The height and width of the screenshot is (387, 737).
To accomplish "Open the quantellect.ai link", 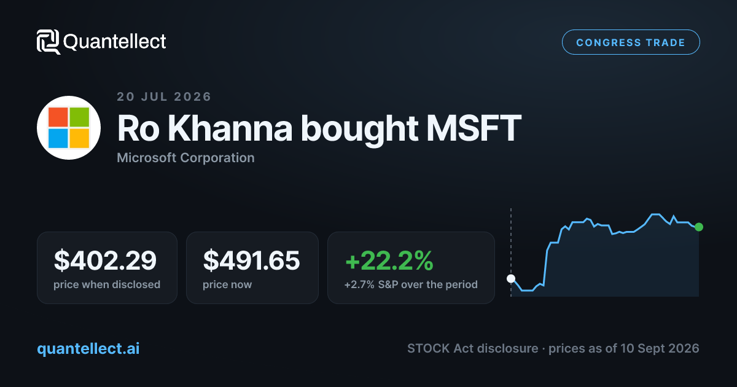I will tap(88, 348).
